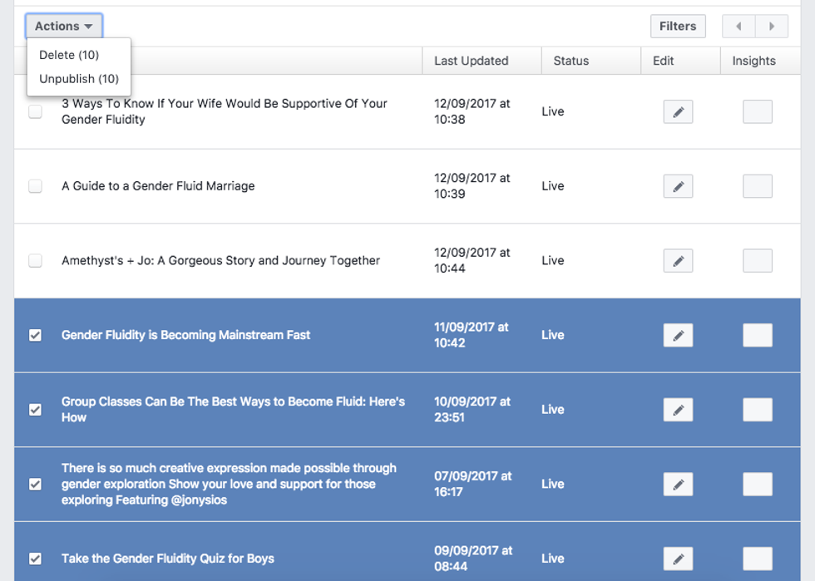Edit pencil for Group Classes article
Screen dimensions: 815x581
[x=678, y=410]
